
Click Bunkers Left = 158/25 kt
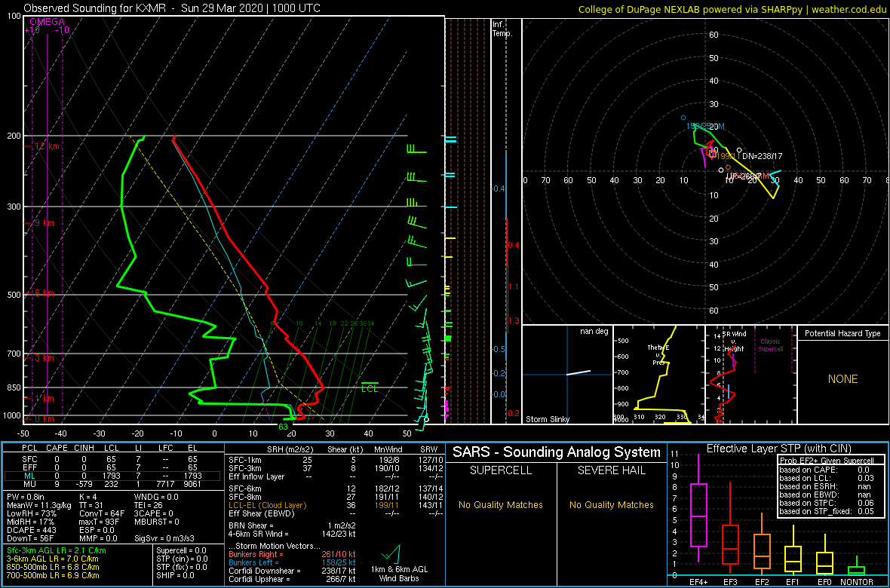(292, 562)
